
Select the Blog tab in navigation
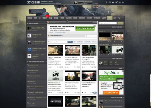point(115,18)
